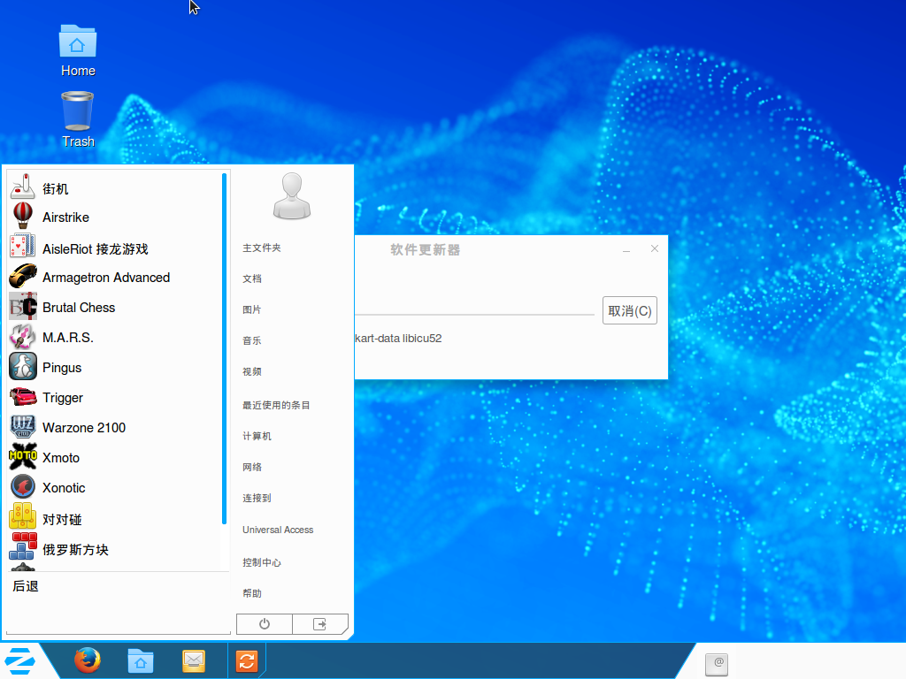Open the file manager taskbar icon
Screen dimensions: 906x679
(140, 660)
